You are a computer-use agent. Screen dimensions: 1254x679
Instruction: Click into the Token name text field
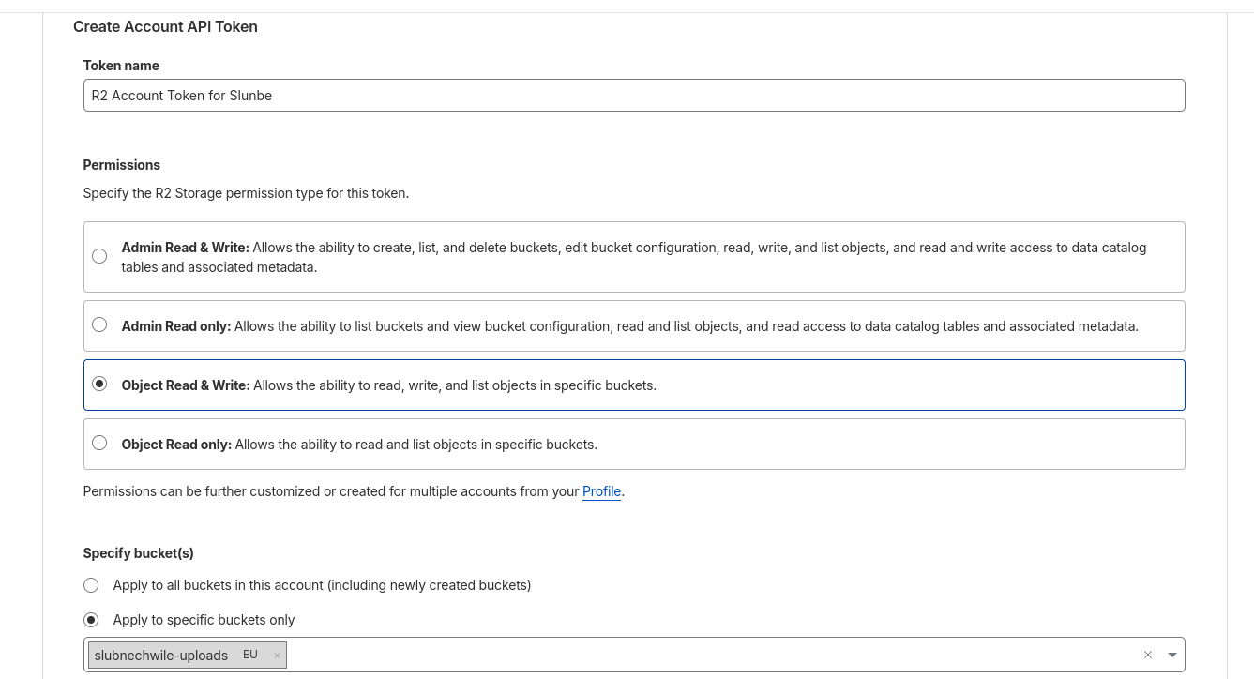[x=633, y=95]
